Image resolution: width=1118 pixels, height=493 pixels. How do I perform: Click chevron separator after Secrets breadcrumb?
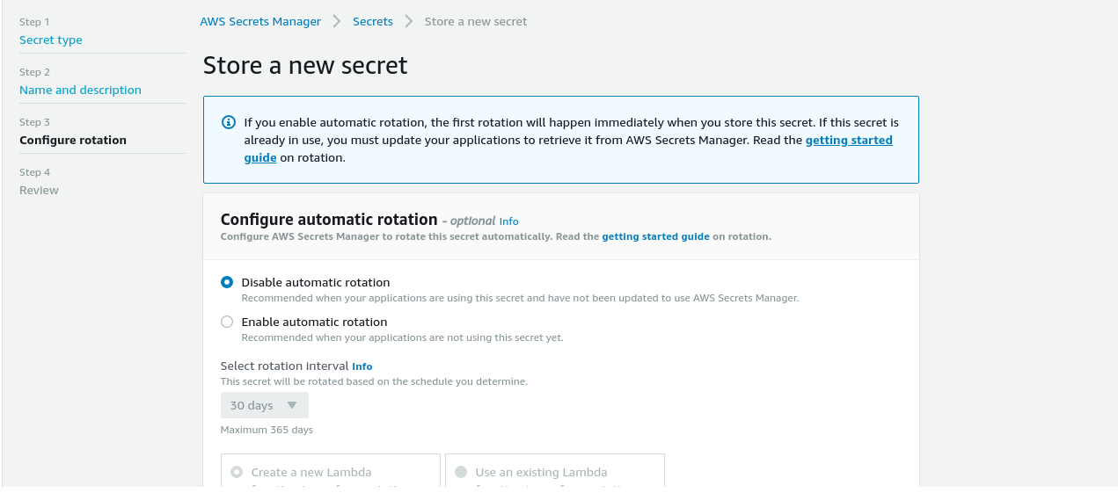pos(409,21)
